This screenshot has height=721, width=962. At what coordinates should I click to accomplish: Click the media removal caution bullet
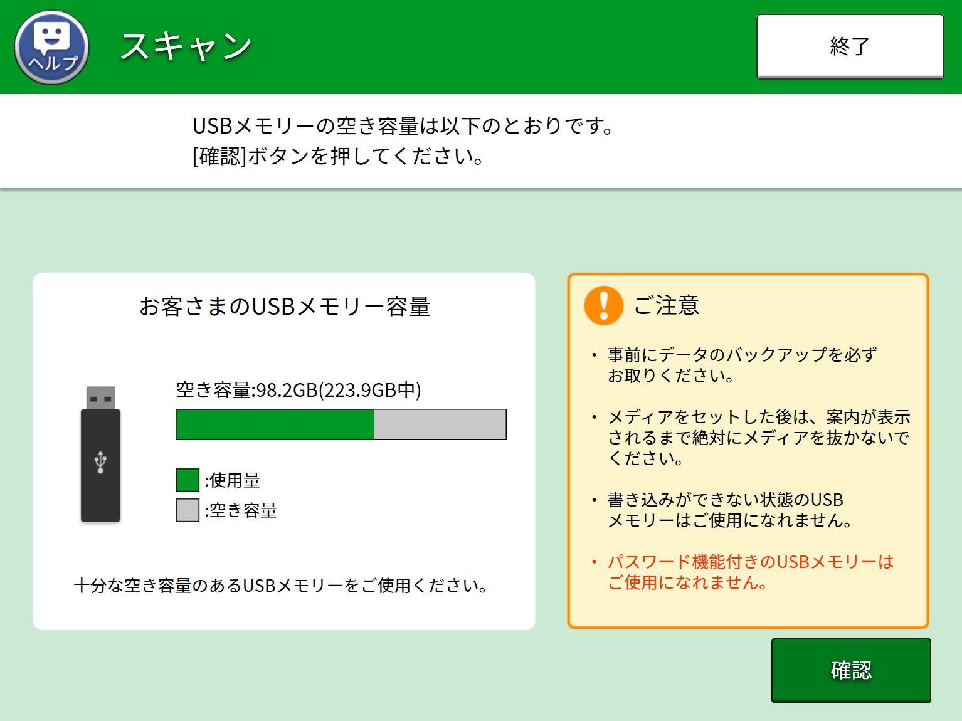(x=758, y=438)
